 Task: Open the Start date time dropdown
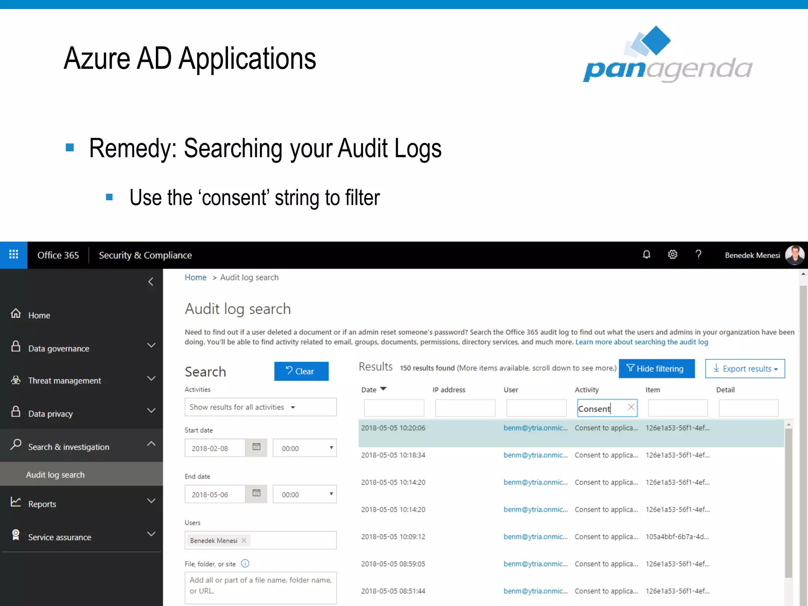pyautogui.click(x=305, y=448)
